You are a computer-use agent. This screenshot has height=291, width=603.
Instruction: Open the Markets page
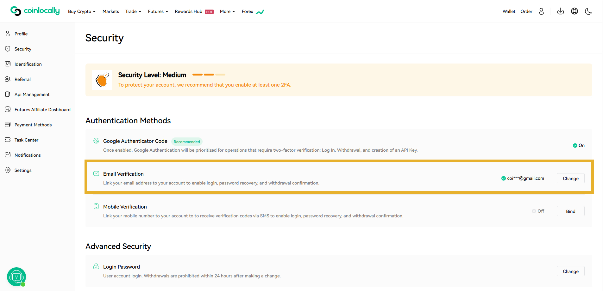pyautogui.click(x=111, y=11)
